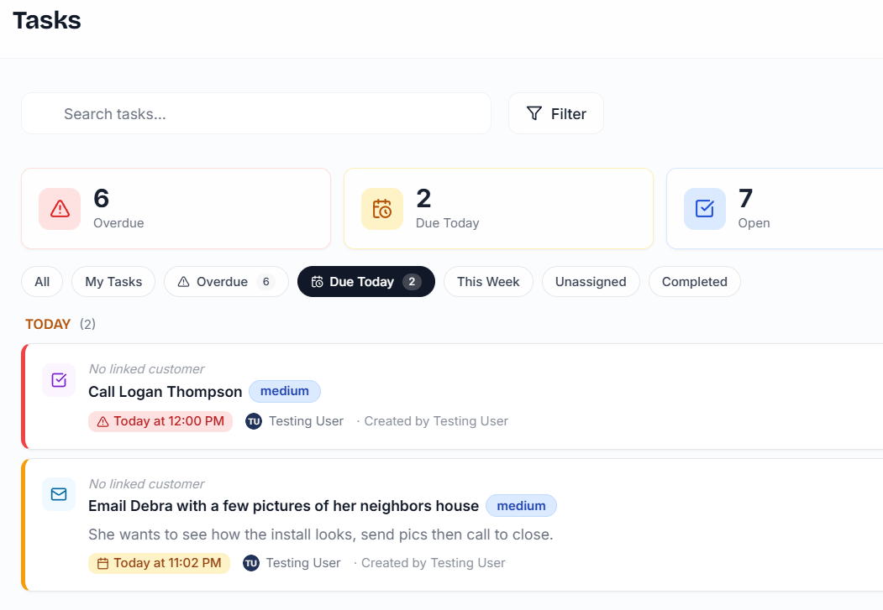Click calendar icon in Today at 11:02 PM badge
The width and height of the screenshot is (883, 610).
[103, 563]
